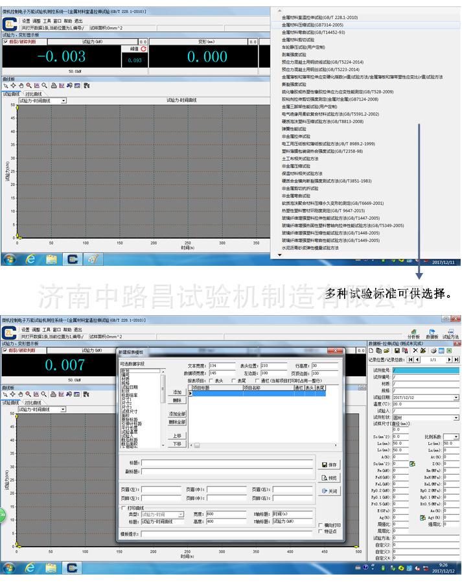Image resolution: width=462 pixels, height=583 pixels.
Task: Enable 表尾 checkbox in report template dialog
Action: point(233,381)
